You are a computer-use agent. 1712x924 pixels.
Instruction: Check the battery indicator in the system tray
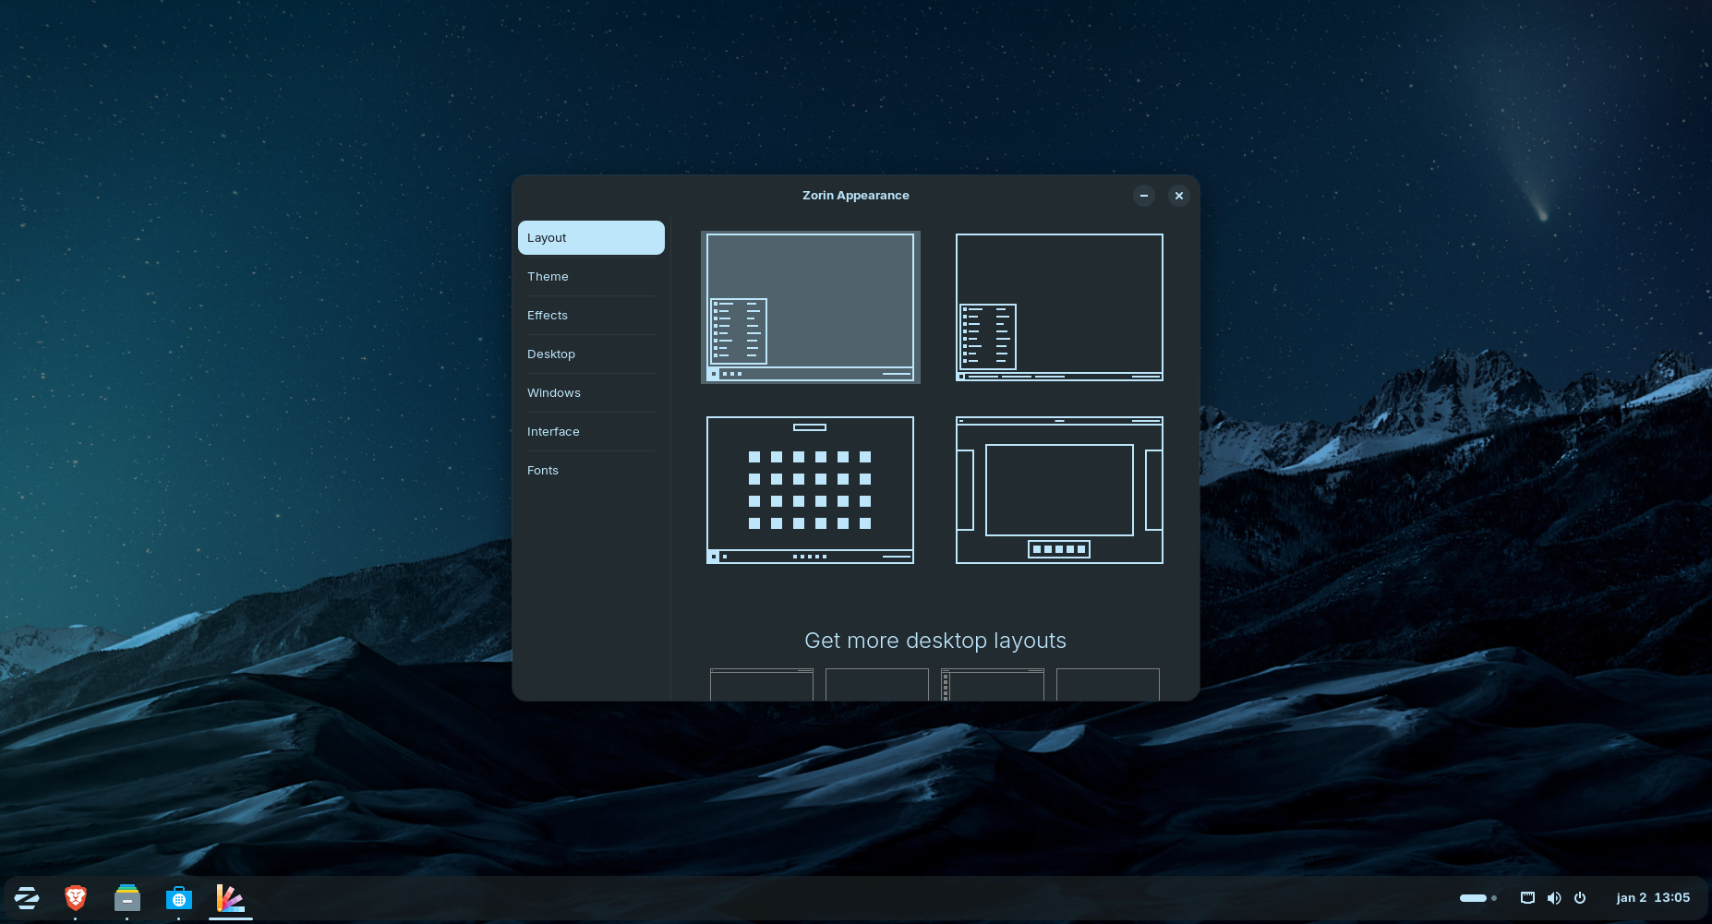pyautogui.click(x=1475, y=897)
